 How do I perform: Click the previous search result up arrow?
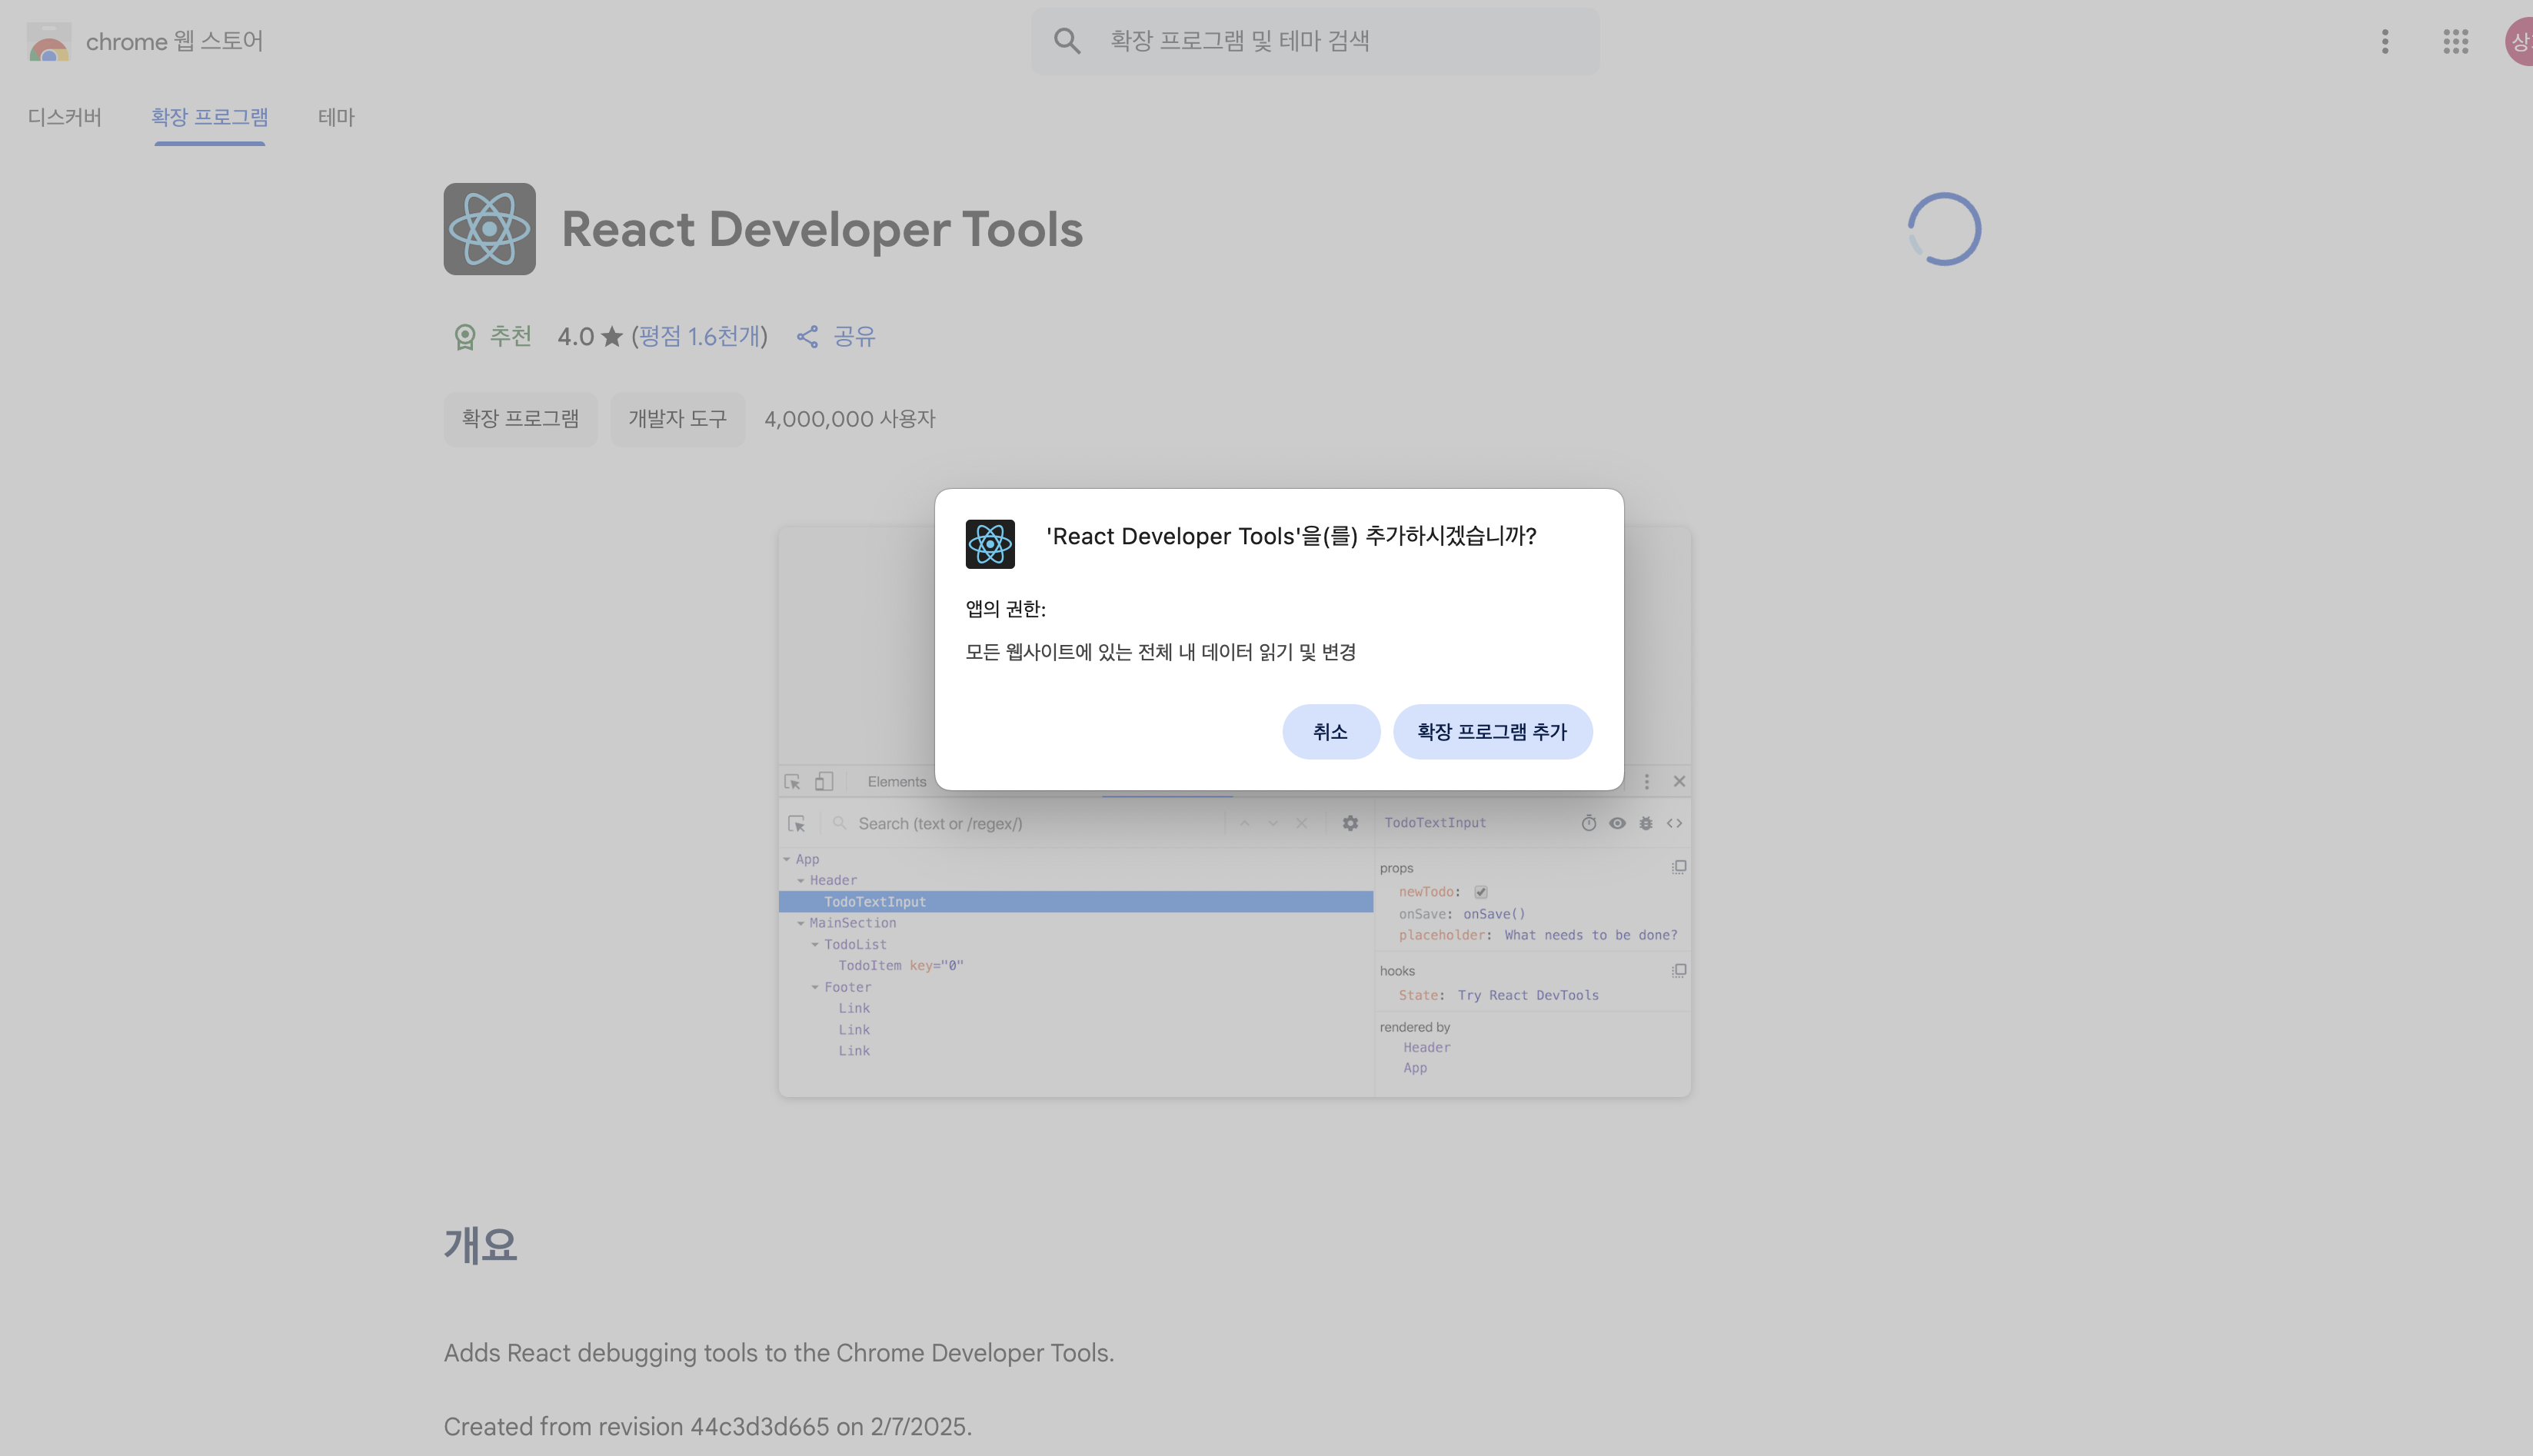coord(1245,824)
